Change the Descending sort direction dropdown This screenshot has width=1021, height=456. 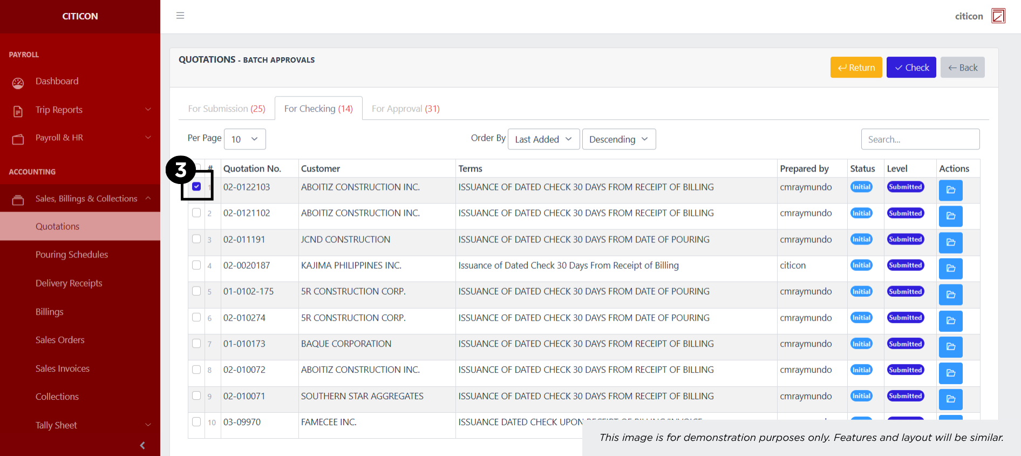point(618,139)
